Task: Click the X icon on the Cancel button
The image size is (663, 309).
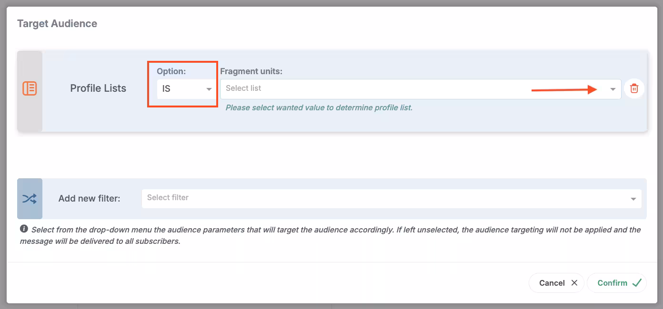Action: [x=574, y=283]
